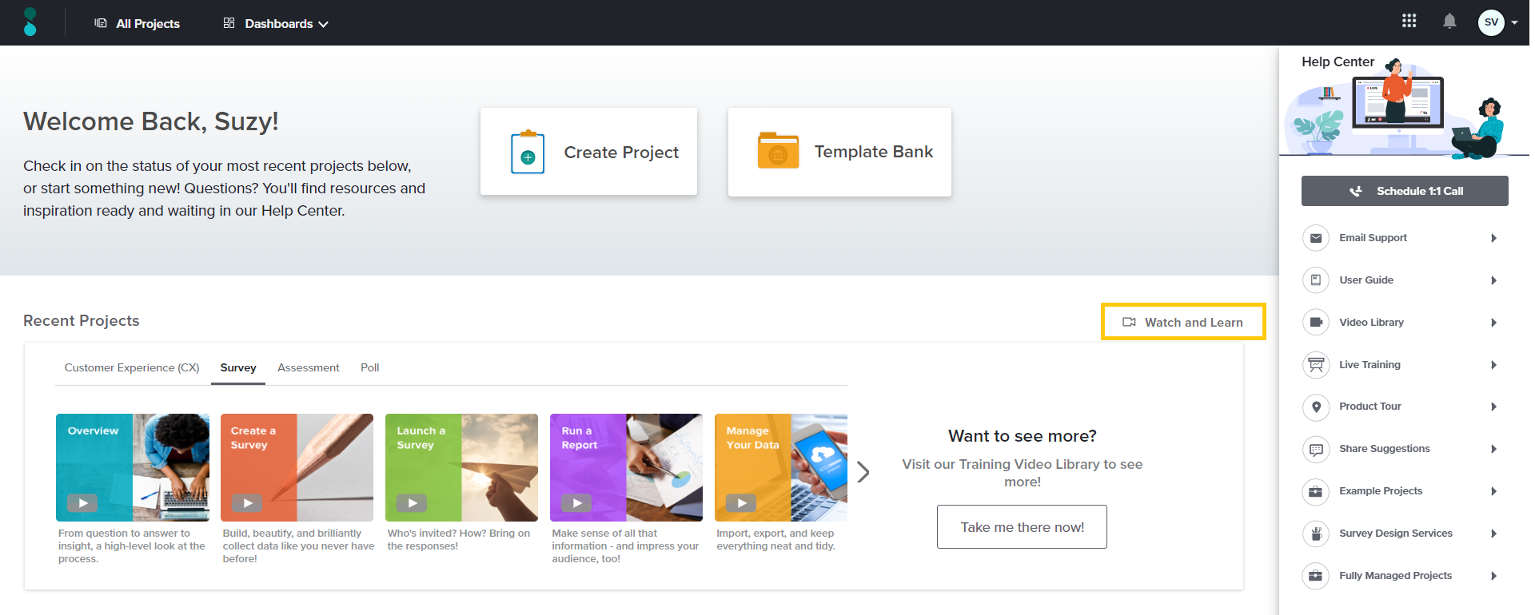
Task: Click the Schedule 1:1 Call button
Action: pos(1404,191)
